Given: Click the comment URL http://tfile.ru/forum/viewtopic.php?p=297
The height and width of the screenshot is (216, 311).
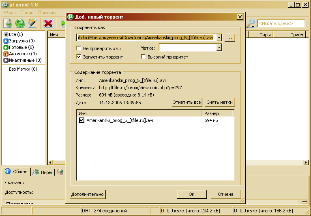Looking at the screenshot, I should coord(140,88).
